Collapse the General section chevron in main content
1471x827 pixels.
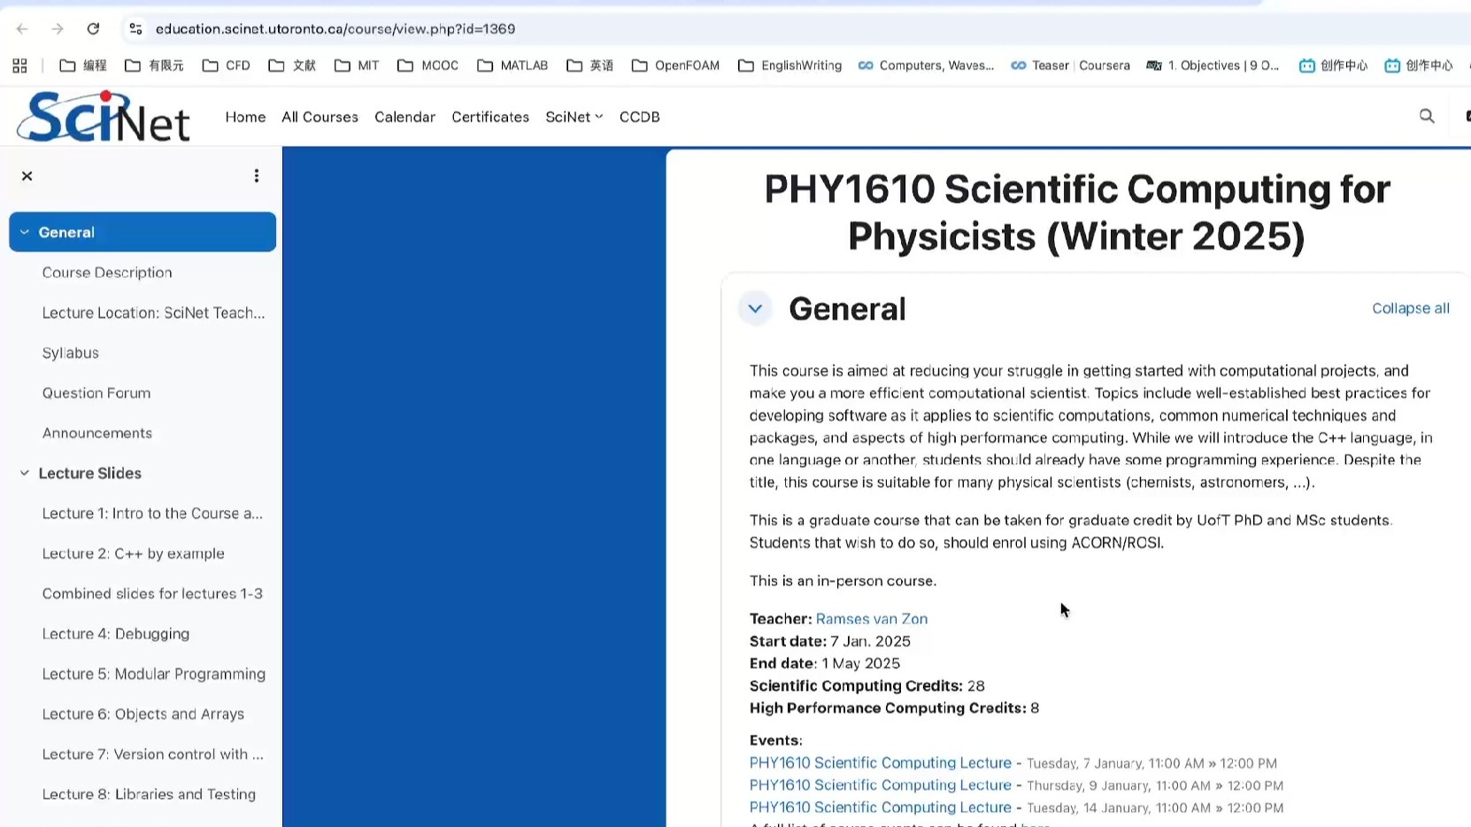click(755, 309)
